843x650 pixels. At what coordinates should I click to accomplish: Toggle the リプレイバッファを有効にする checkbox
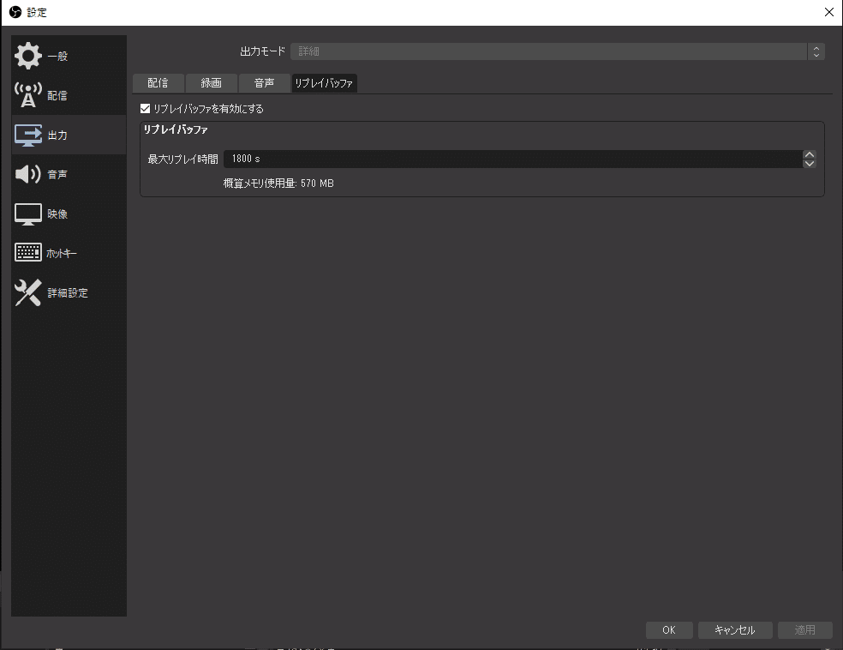145,109
